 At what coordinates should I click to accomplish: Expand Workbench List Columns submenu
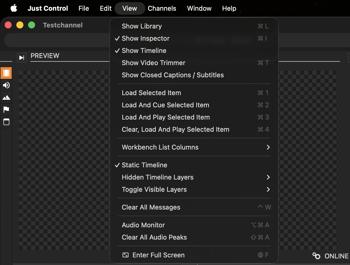click(194, 147)
